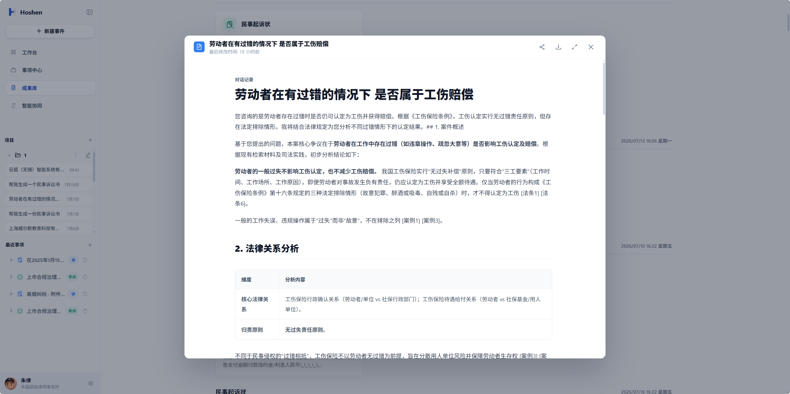Screen dimensions: 790x394
Task: Open 智能协同 in sidebar
Action: [50, 106]
